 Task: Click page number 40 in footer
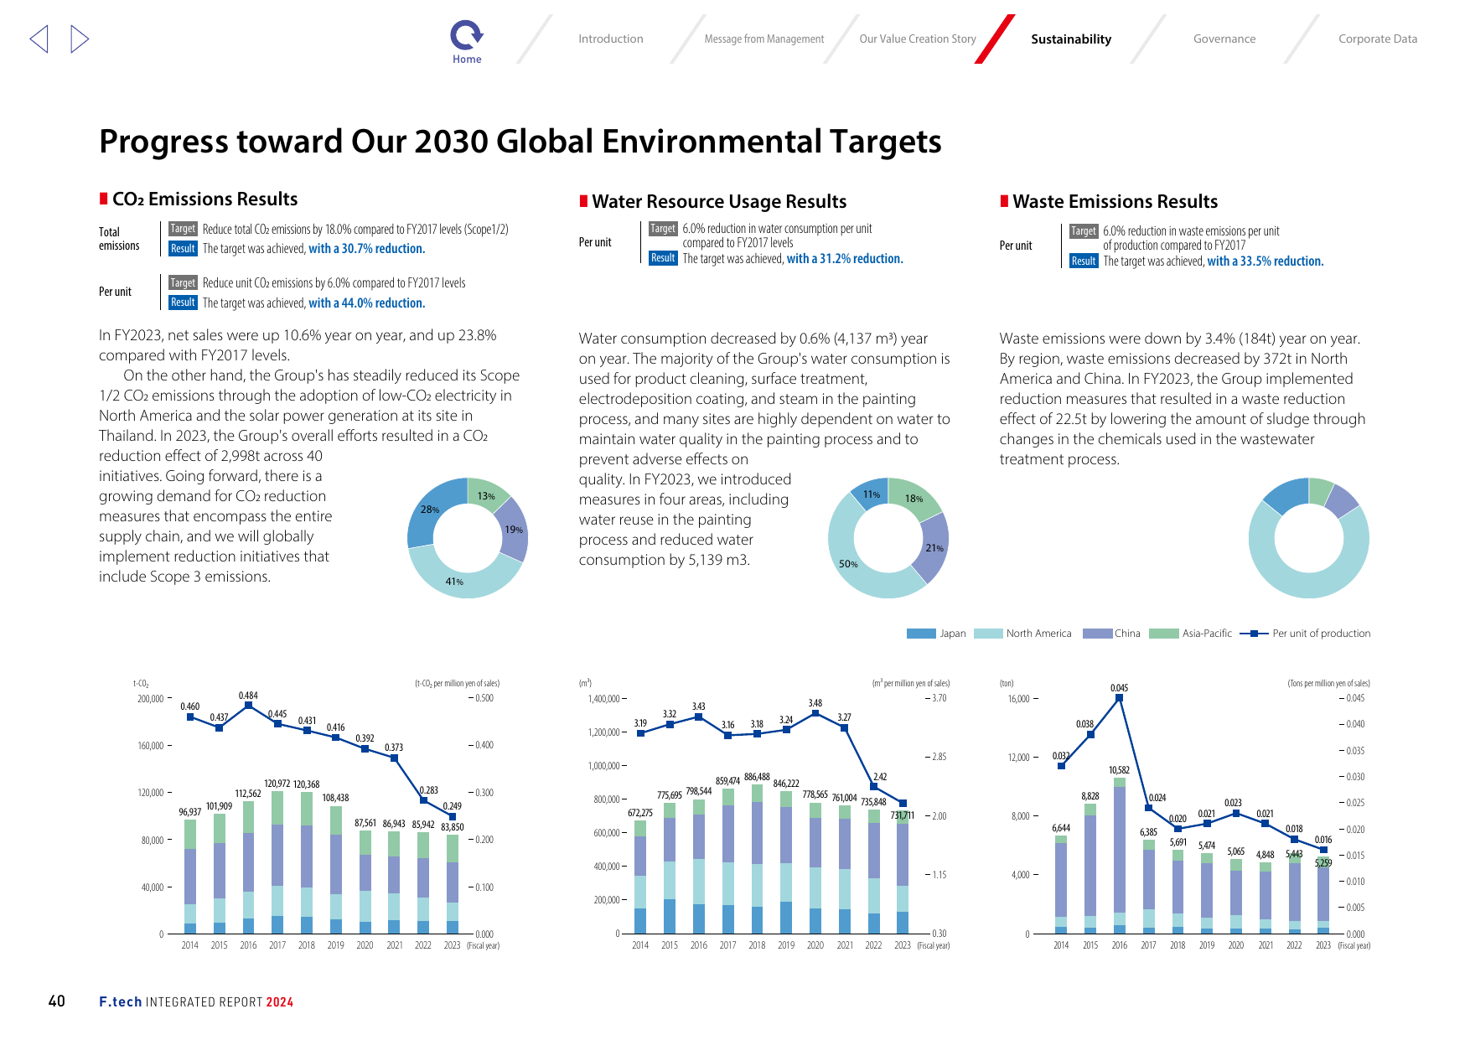coord(57,1001)
